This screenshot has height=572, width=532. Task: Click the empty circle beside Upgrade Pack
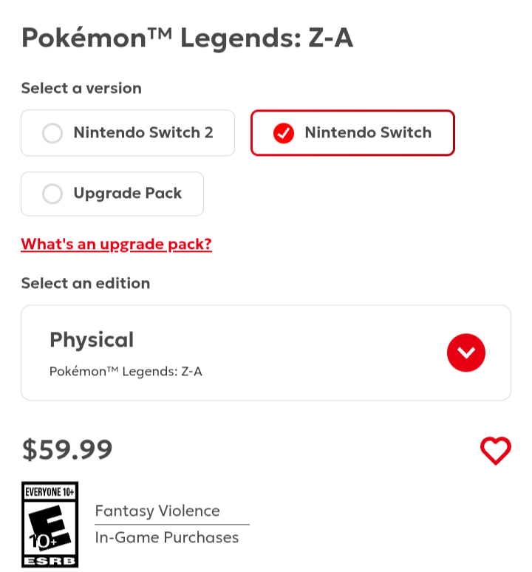coord(52,194)
